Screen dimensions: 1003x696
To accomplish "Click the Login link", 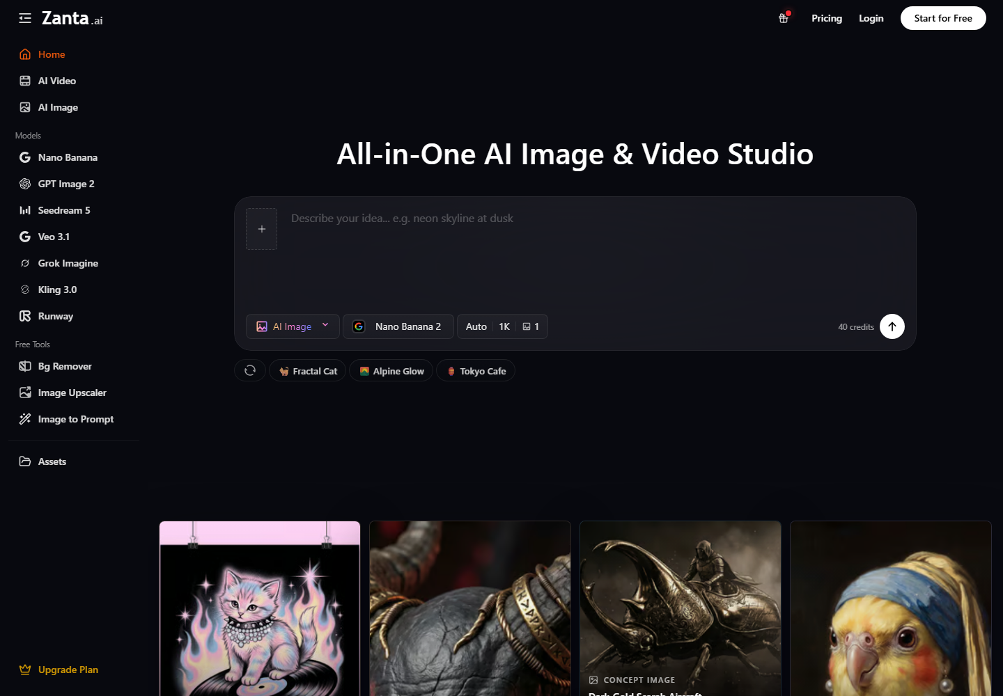I will (x=871, y=18).
